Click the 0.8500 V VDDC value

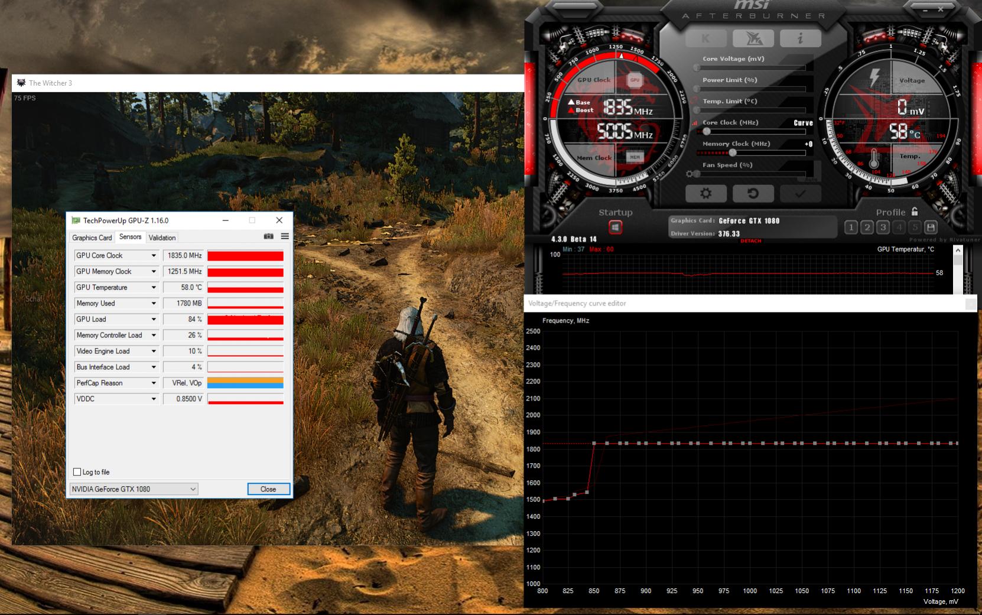[183, 399]
